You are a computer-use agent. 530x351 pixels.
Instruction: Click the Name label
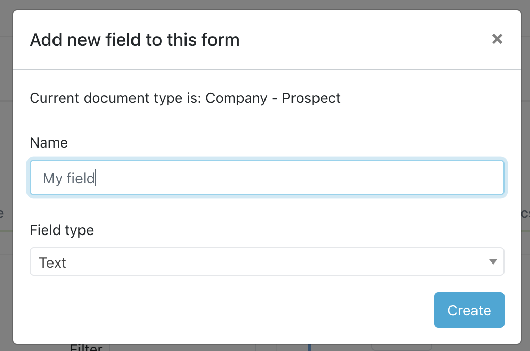[48, 143]
